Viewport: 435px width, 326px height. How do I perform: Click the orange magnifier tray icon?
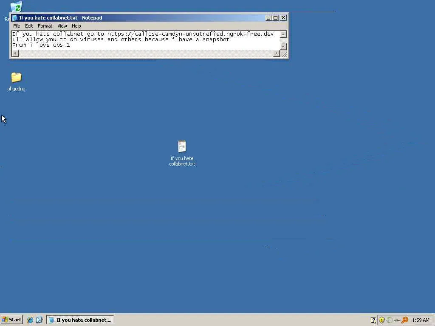point(405,320)
